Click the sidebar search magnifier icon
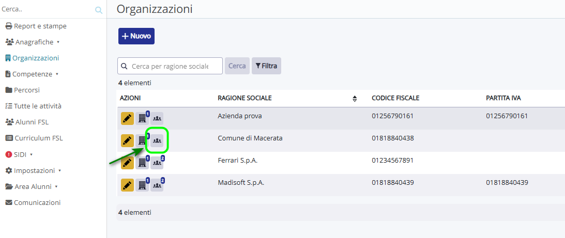565x238 pixels. (x=99, y=10)
